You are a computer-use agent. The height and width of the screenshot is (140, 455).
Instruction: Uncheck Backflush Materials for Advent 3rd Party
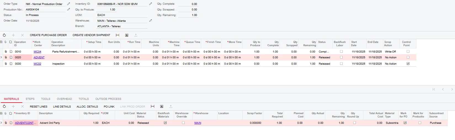(165, 123)
